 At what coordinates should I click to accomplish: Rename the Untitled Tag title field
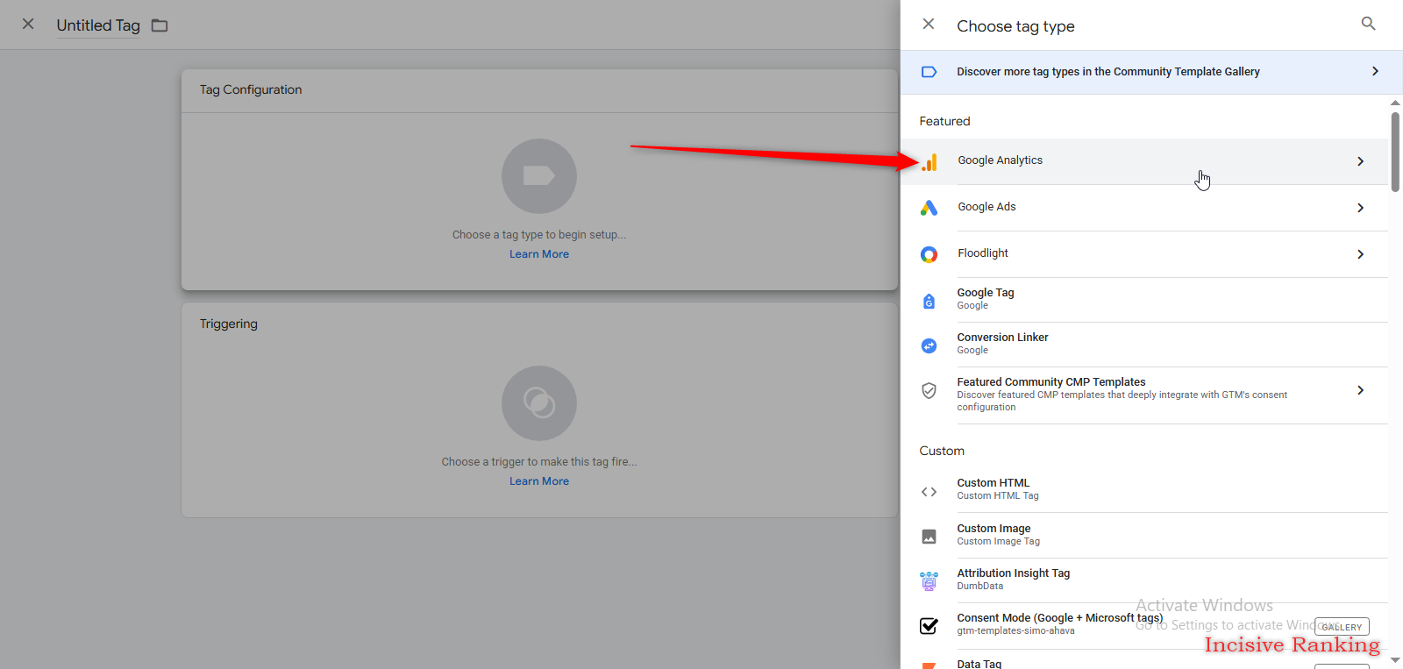98,25
